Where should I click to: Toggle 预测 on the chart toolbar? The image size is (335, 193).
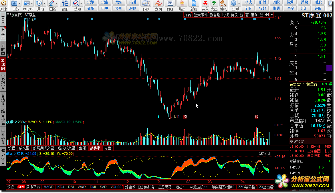coord(254,15)
